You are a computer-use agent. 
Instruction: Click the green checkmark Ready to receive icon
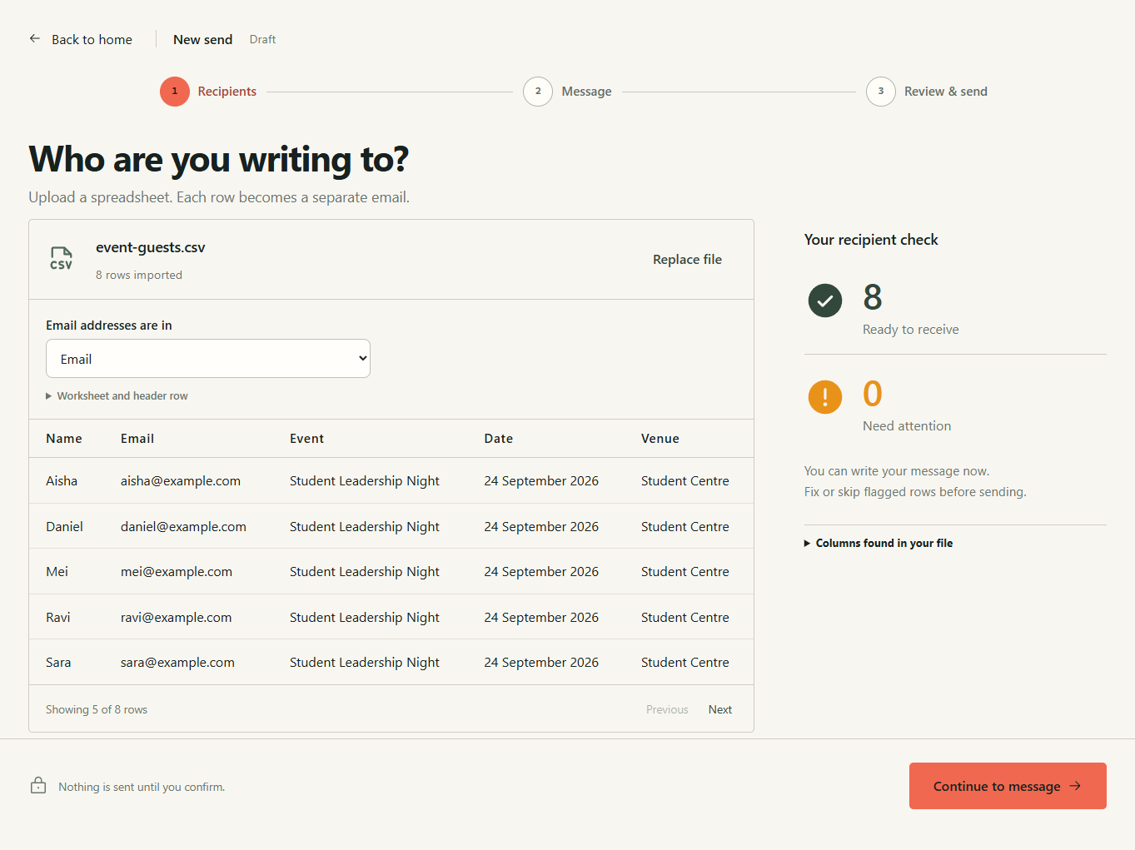(x=824, y=301)
